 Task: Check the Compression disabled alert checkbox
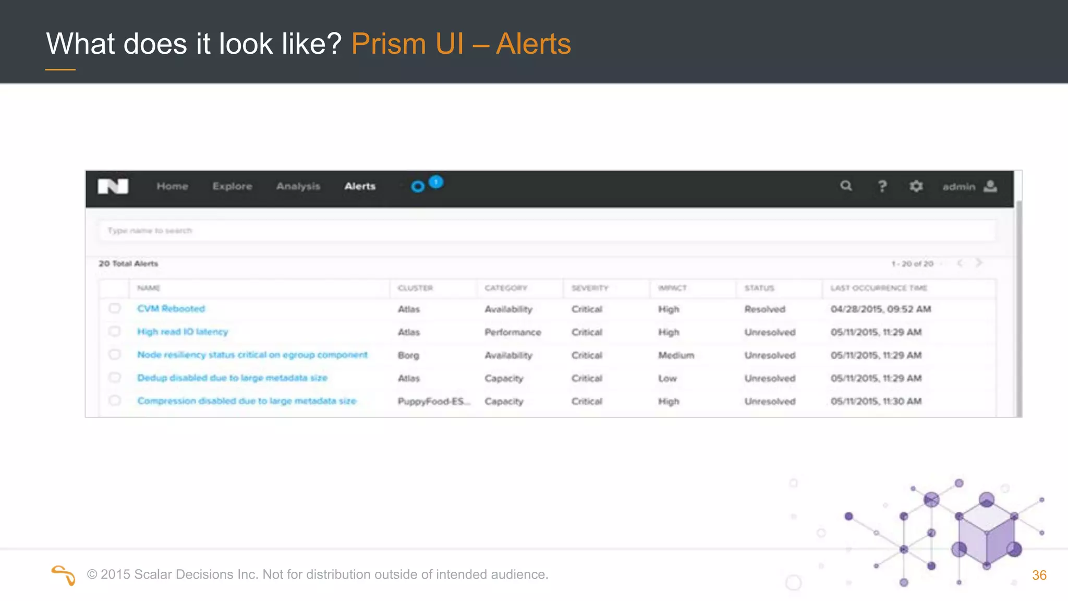coord(115,400)
